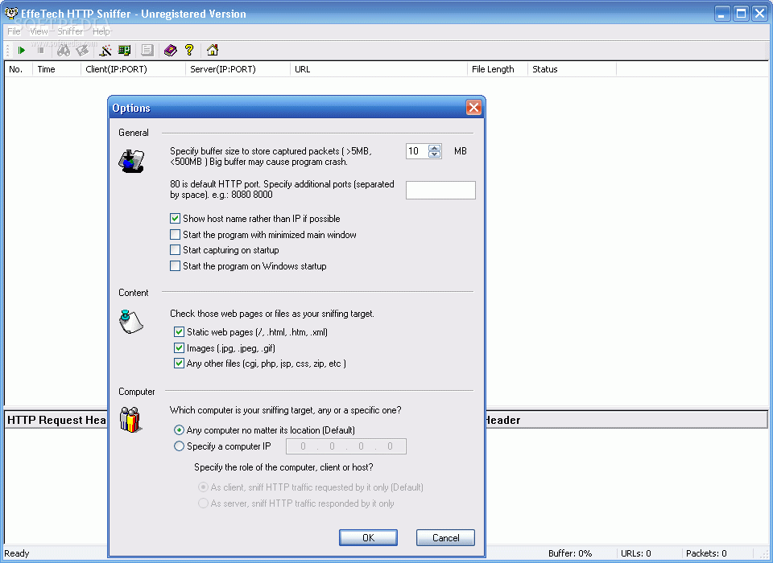Sort by the Time column header
Image resolution: width=773 pixels, height=563 pixels.
[x=56, y=69]
